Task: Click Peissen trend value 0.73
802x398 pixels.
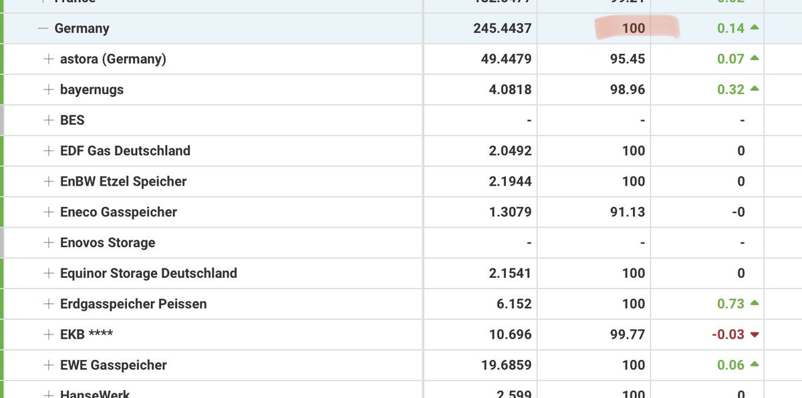Action: [x=730, y=304]
